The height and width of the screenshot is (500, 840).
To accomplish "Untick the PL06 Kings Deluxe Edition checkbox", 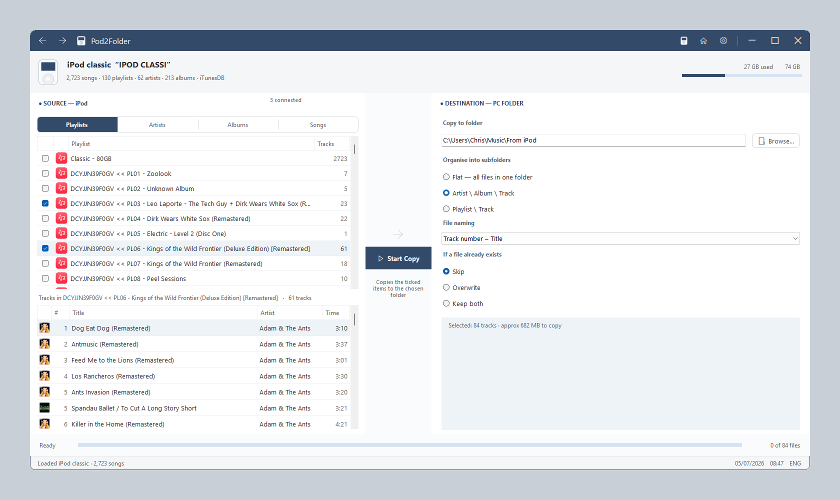I will pos(45,248).
